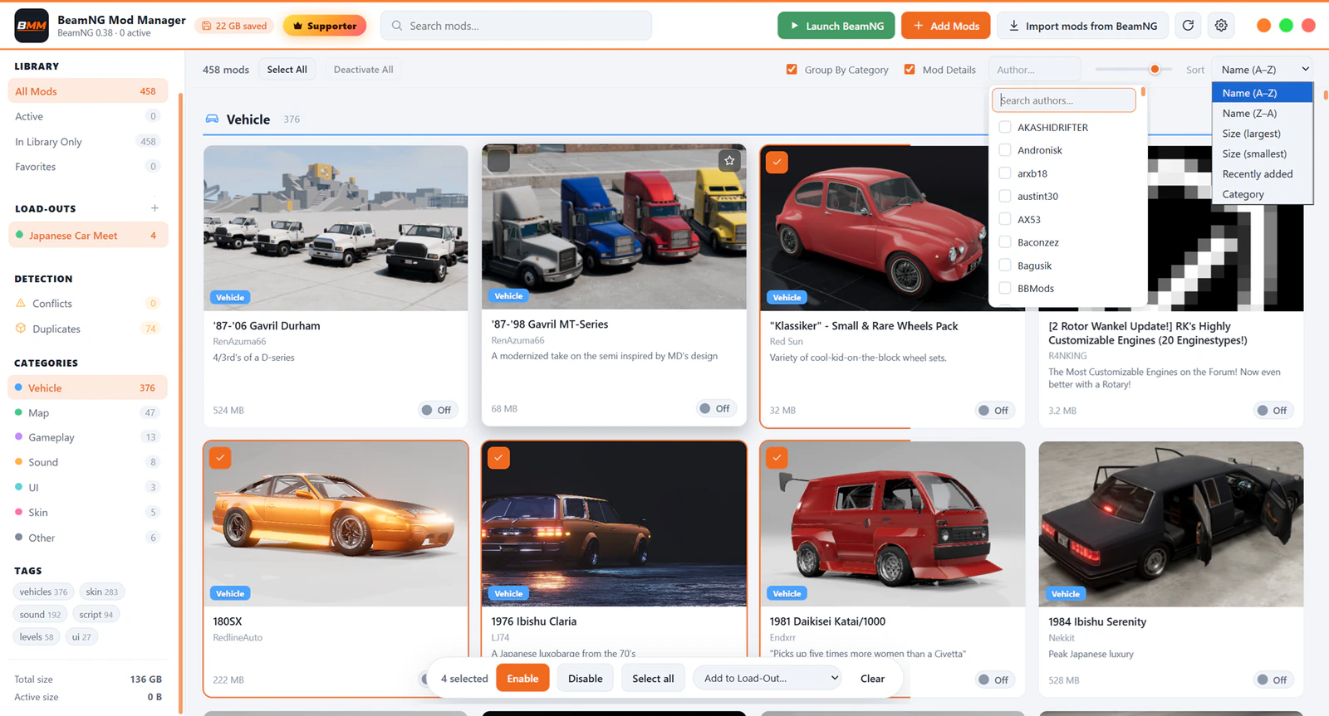Open the Sort dropdown
This screenshot has width=1329, height=716.
(x=1263, y=70)
